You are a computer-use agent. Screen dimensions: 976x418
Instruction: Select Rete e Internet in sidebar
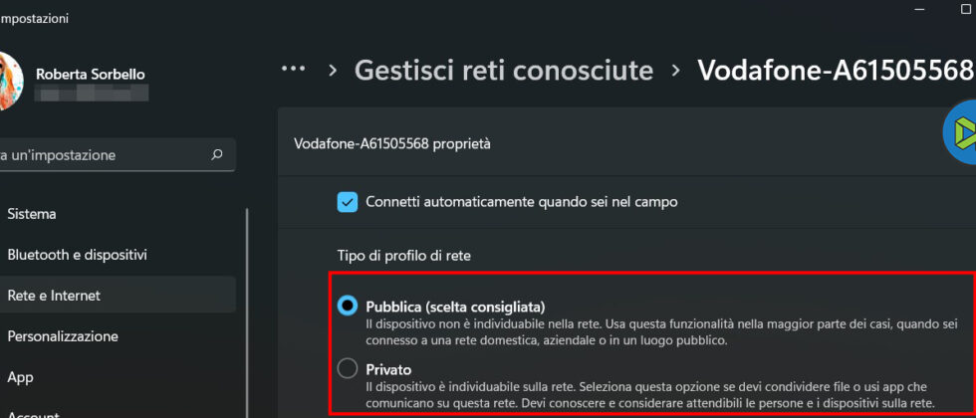pos(118,296)
